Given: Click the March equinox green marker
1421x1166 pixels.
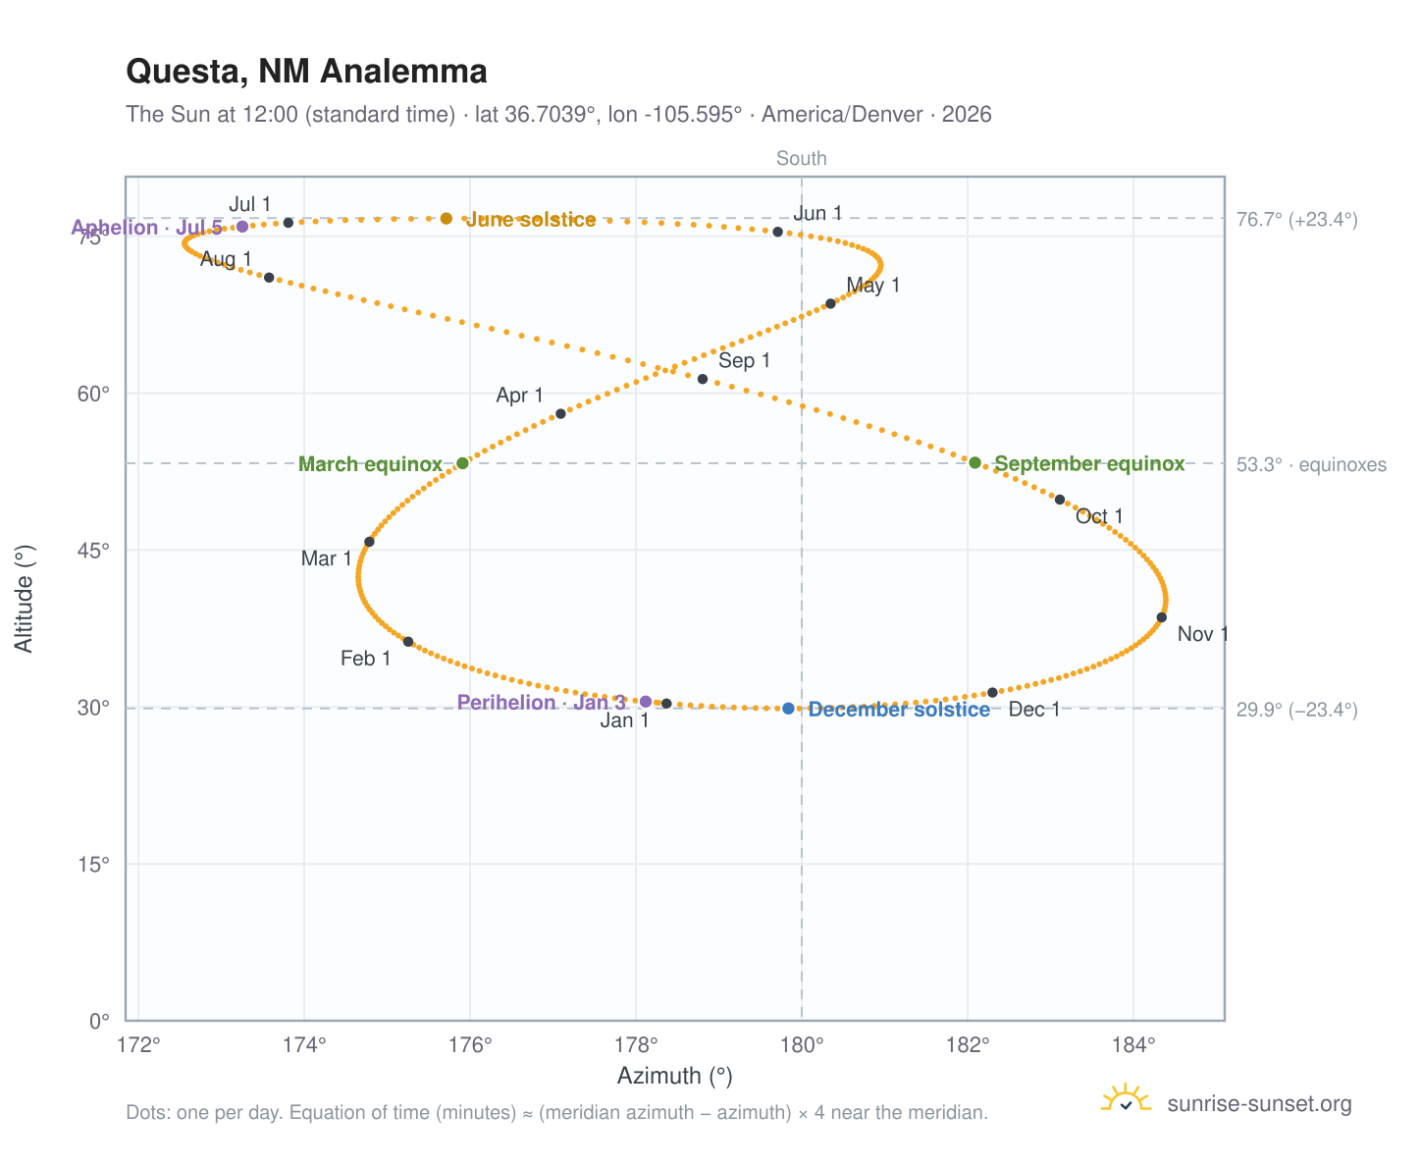Looking at the screenshot, I should coord(463,463).
